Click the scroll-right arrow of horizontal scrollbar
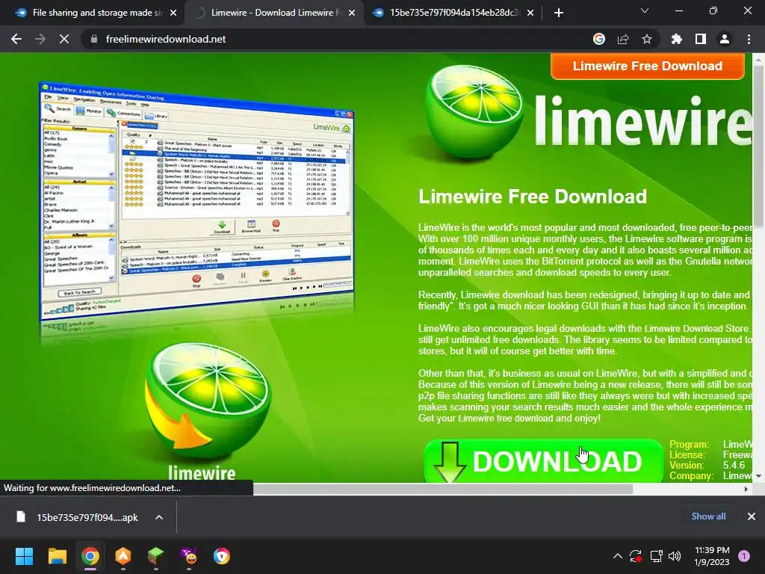The width and height of the screenshot is (765, 574). point(746,489)
